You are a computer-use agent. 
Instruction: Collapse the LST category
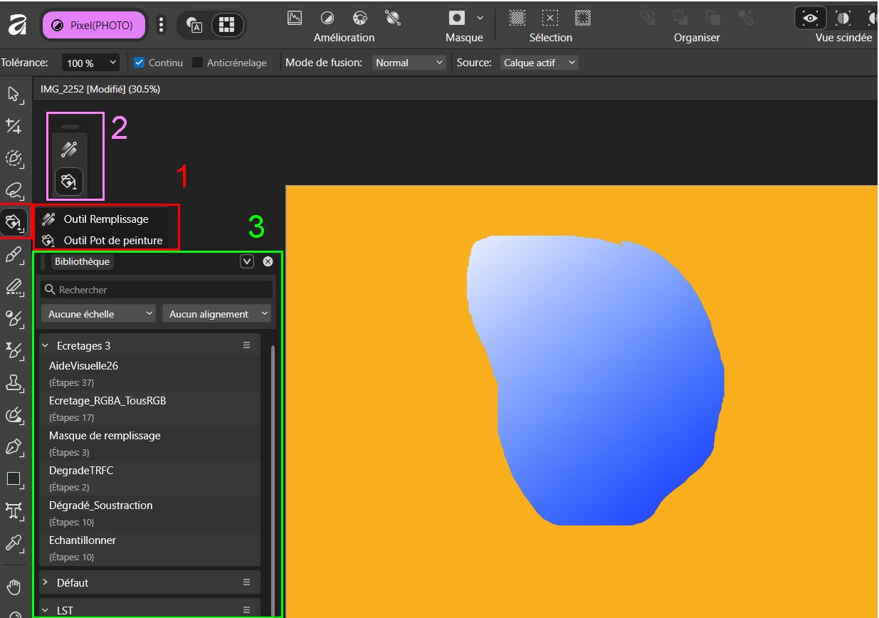(x=46, y=610)
